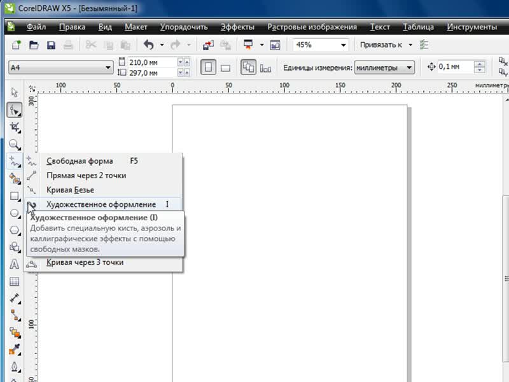Choose Кривая Безье from flyout
This screenshot has width=509, height=382.
tap(104, 190)
